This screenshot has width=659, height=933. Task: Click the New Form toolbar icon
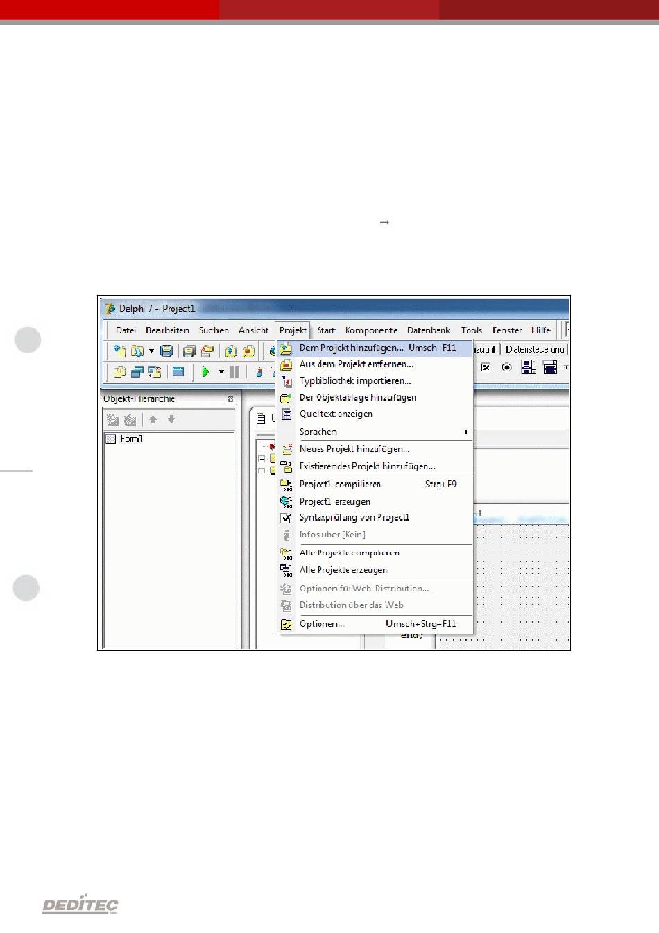(x=178, y=371)
